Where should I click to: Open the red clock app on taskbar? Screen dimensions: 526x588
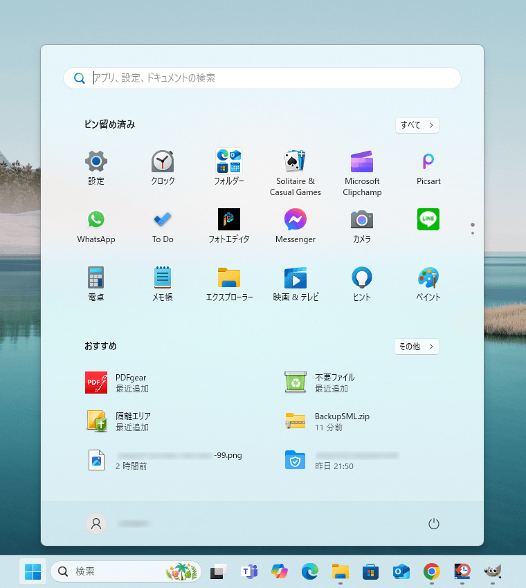point(462,571)
